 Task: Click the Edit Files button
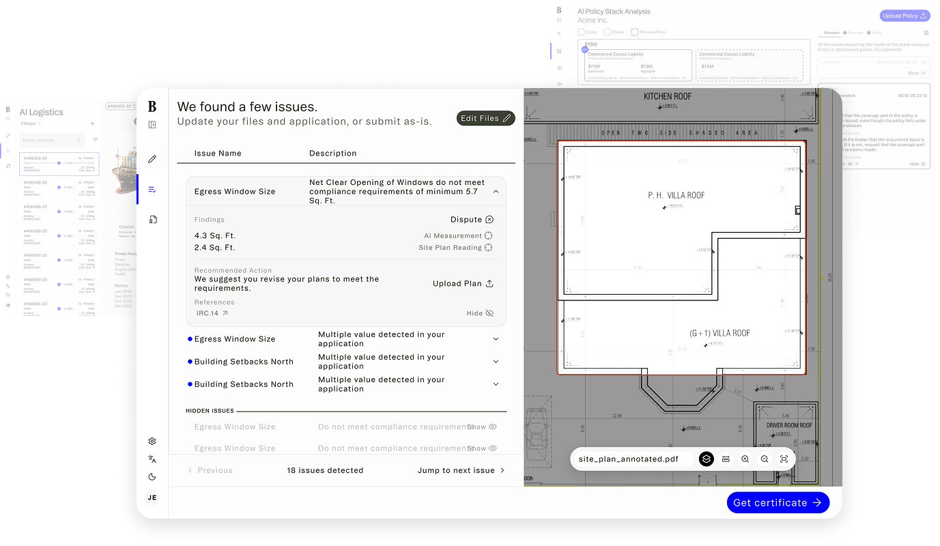(486, 118)
